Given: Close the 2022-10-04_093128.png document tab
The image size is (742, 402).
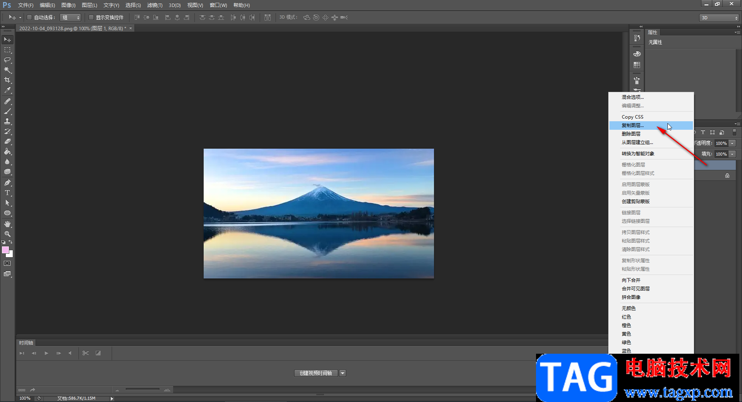Looking at the screenshot, I should (x=131, y=28).
